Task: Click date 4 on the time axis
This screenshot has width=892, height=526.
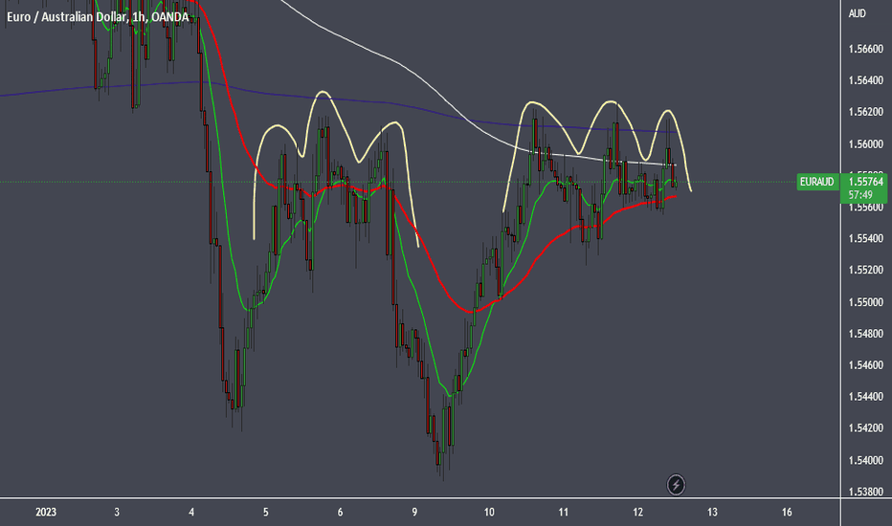Action: pyautogui.click(x=191, y=513)
